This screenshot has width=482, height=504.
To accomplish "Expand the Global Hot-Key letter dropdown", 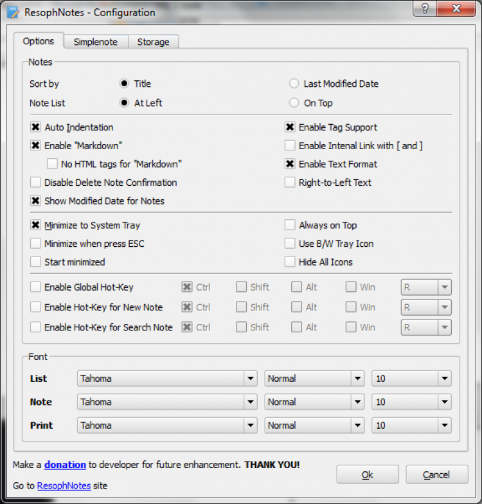I will coord(444,287).
